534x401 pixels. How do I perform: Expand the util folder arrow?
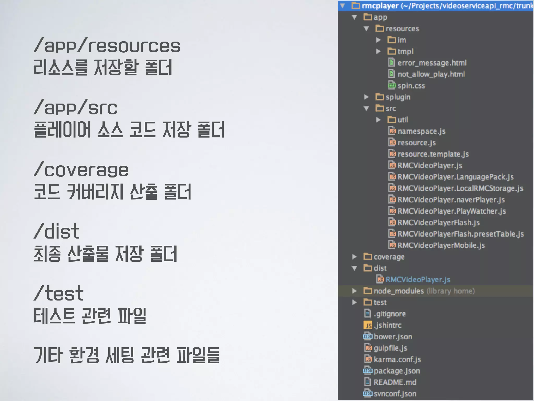[378, 120]
